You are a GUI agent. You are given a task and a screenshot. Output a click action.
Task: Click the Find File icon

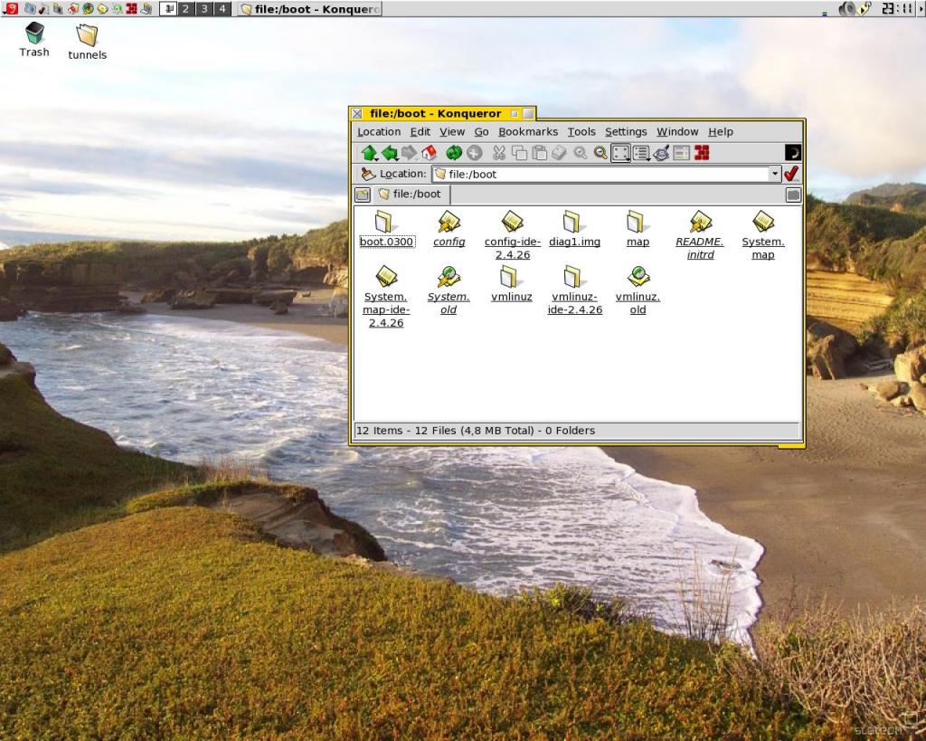tap(661, 153)
